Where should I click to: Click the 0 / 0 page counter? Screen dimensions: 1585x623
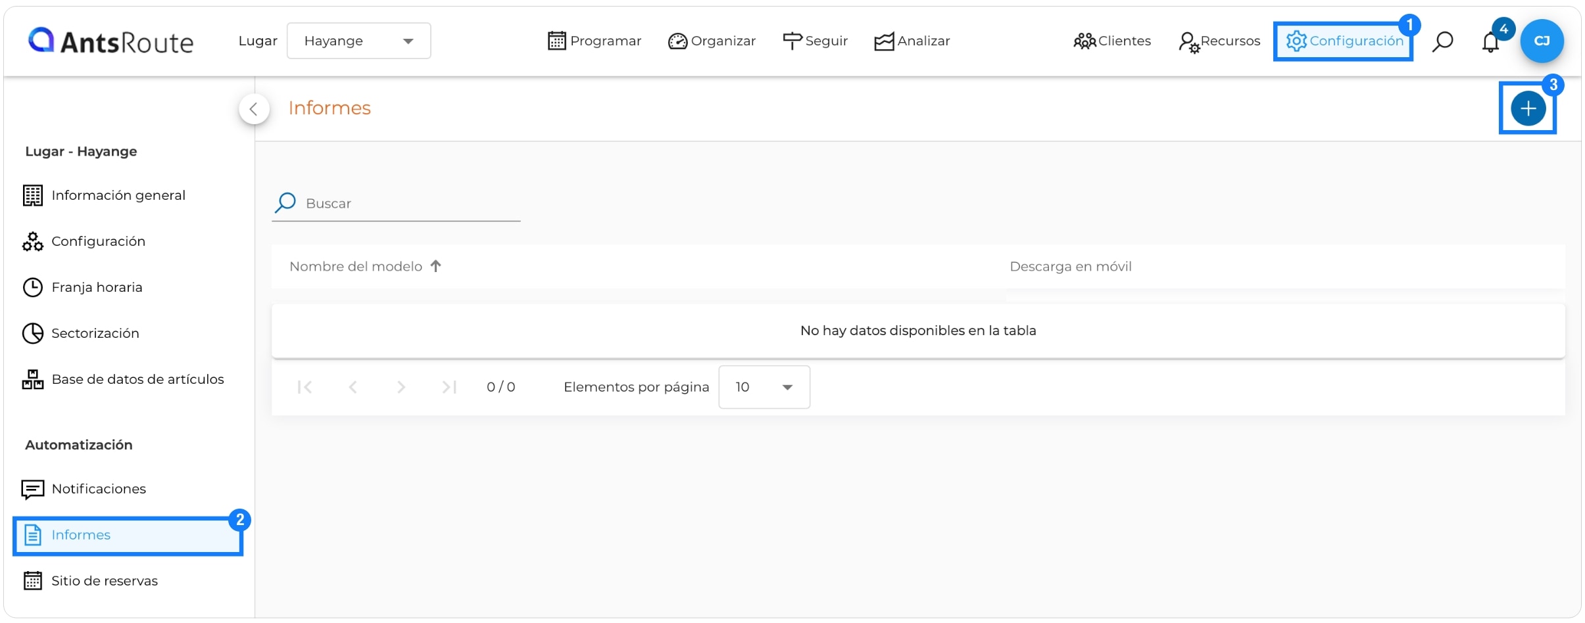(501, 387)
